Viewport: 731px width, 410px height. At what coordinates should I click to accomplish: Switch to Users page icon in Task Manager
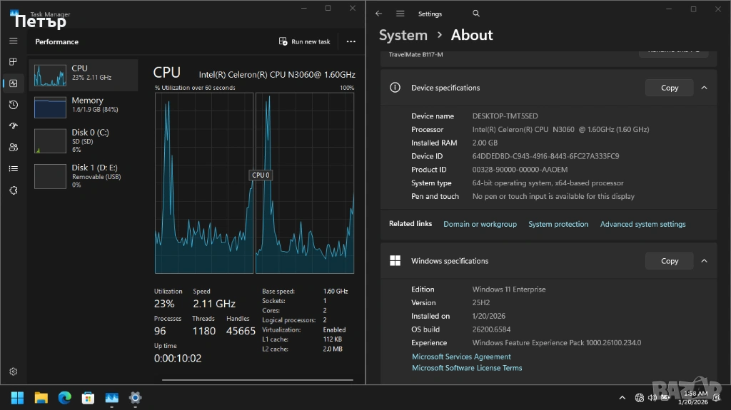point(13,148)
